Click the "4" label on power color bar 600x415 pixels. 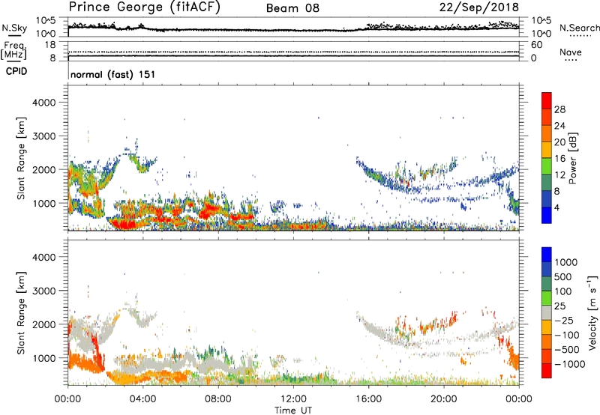click(x=557, y=207)
